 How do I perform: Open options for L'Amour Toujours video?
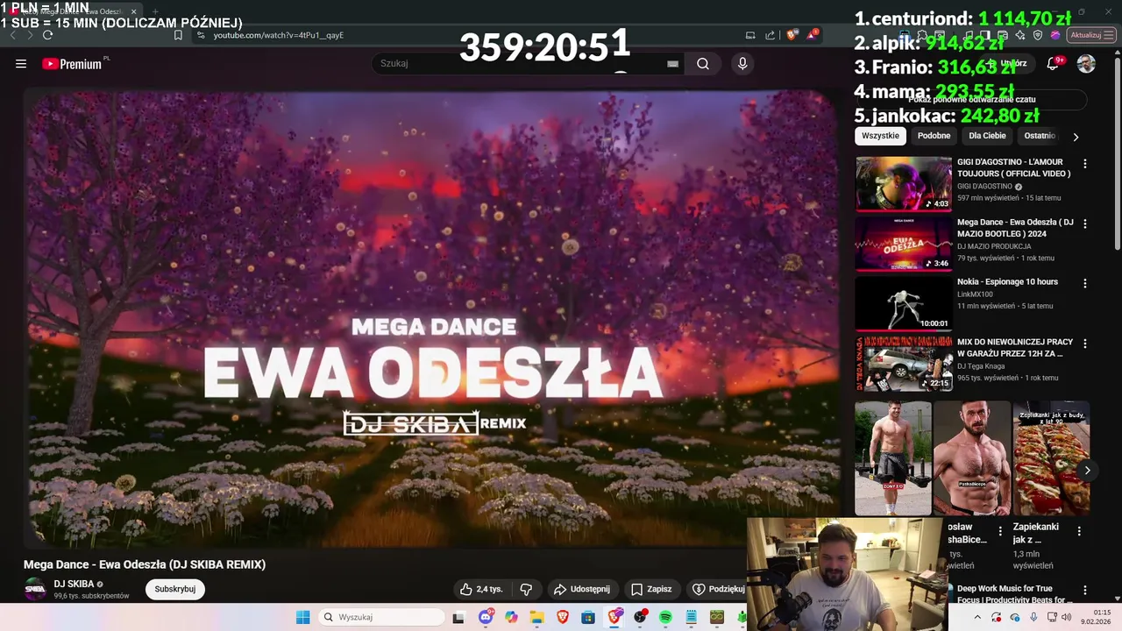[1085, 164]
